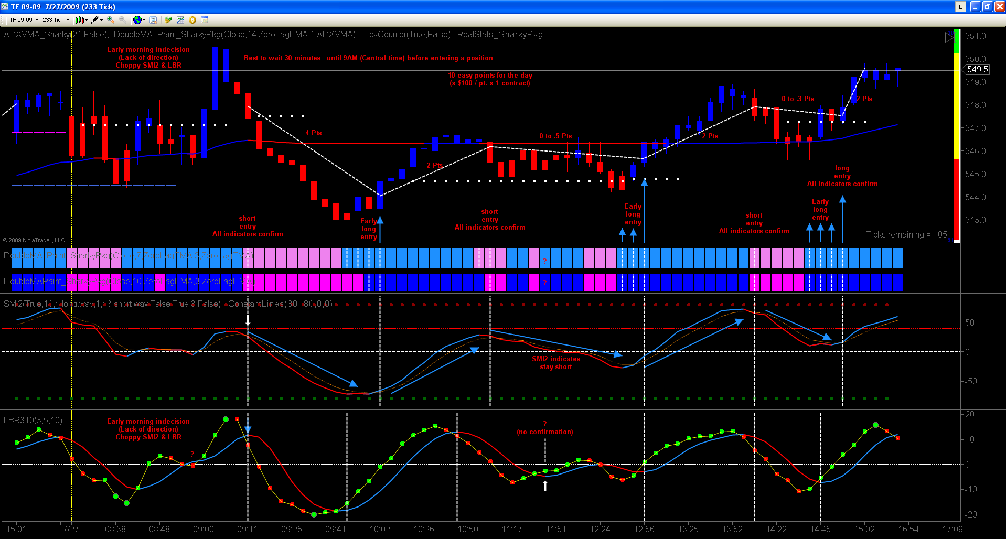The width and height of the screenshot is (1006, 539).
Task: Open the pen drawing tools icon
Action: tap(95, 20)
